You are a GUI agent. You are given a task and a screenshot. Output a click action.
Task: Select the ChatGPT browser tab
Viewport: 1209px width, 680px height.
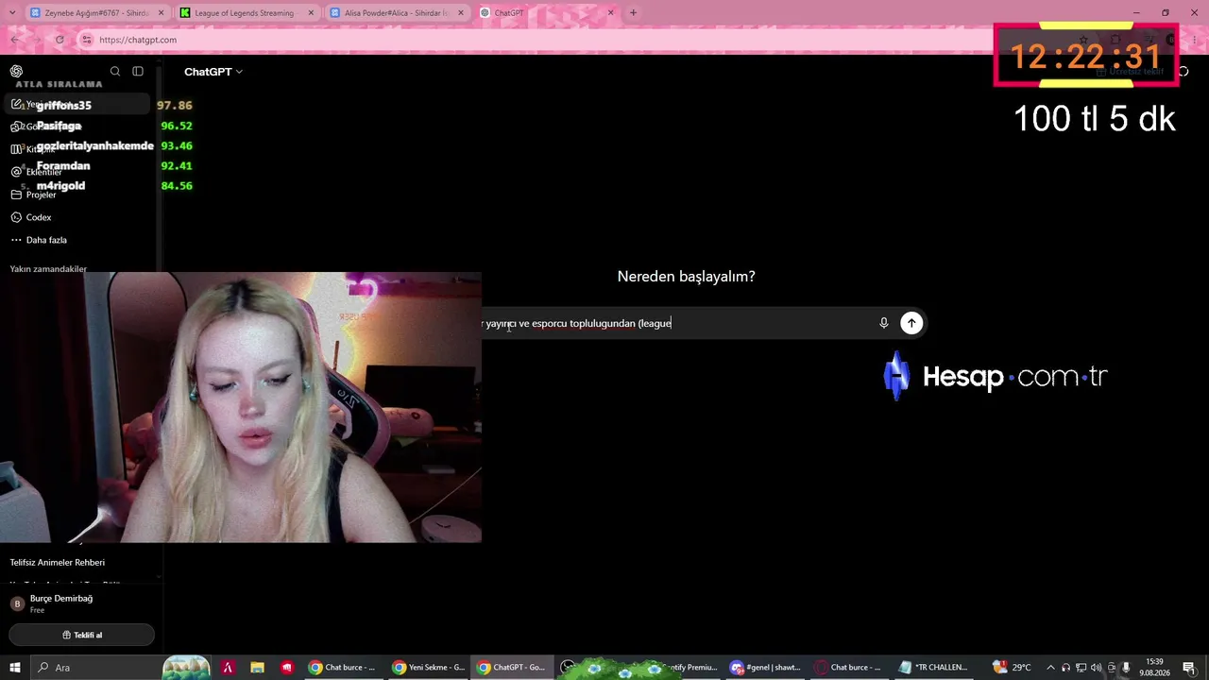click(x=546, y=13)
